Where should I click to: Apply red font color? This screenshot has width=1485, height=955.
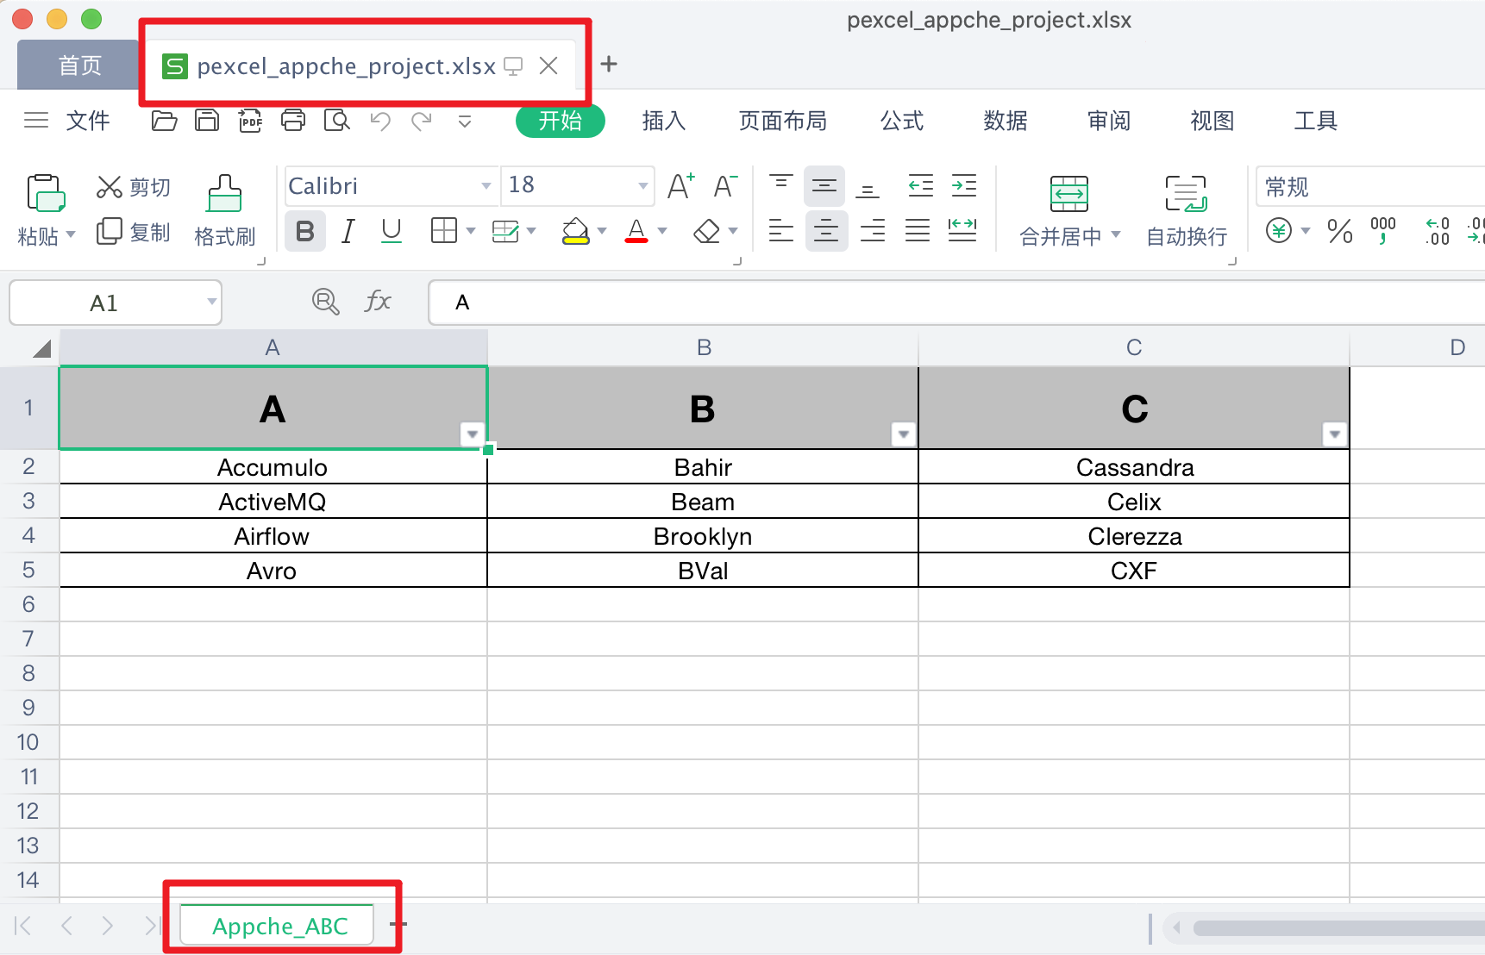coord(636,231)
